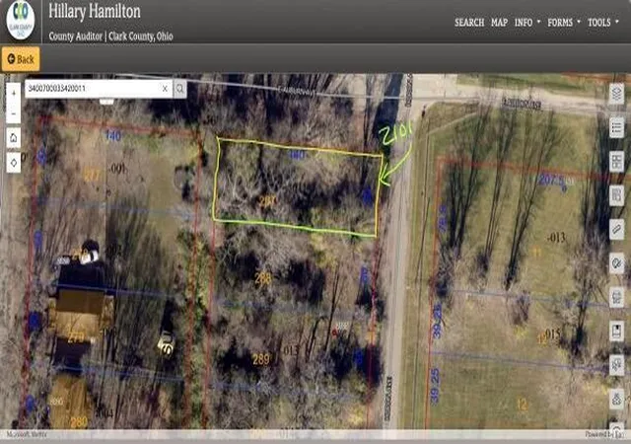Go Back to the previous page
631x444 pixels.
pyautogui.click(x=21, y=59)
